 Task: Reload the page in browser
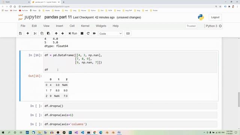tap(11, 6)
